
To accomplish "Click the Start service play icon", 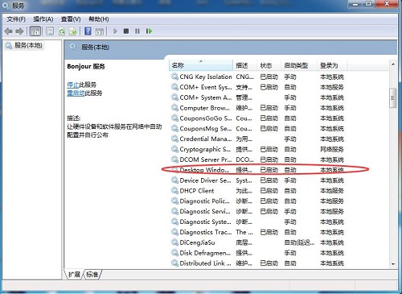I will coord(115,31).
